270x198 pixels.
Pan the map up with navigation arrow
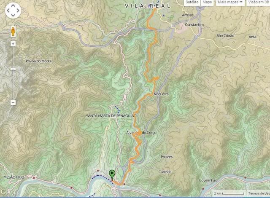pyautogui.click(x=13, y=5)
